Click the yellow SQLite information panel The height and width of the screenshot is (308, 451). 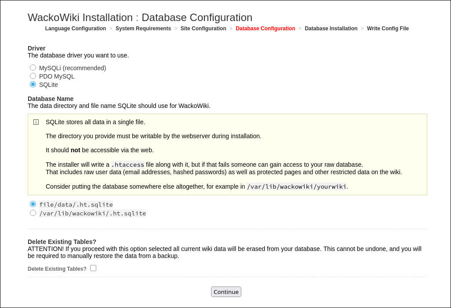coord(227,154)
